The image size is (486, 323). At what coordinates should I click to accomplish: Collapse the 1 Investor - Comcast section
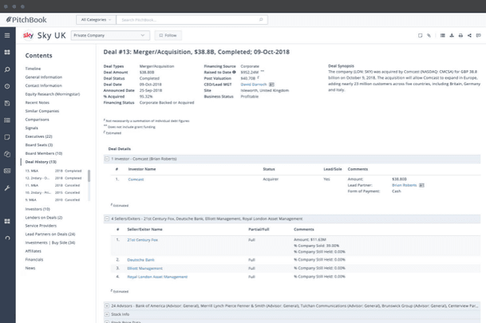click(x=107, y=159)
